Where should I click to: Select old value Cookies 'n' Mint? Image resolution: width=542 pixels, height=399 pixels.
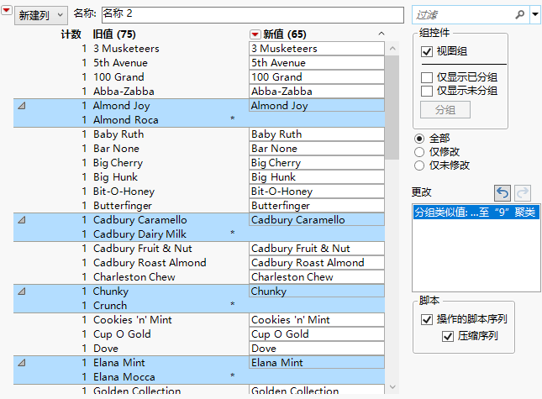(x=133, y=320)
